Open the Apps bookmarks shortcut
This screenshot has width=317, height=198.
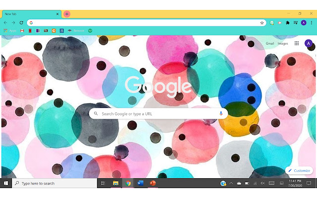tap(10, 31)
